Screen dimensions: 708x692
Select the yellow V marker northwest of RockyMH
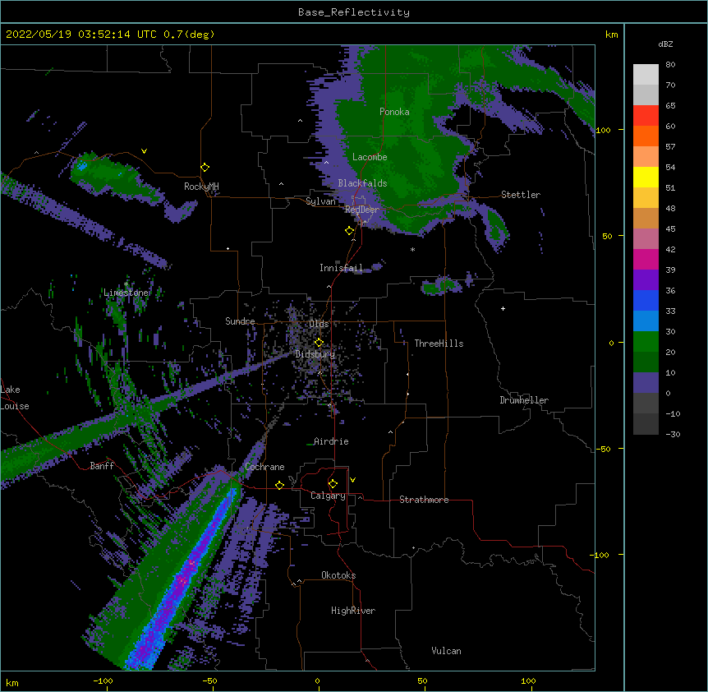click(144, 151)
